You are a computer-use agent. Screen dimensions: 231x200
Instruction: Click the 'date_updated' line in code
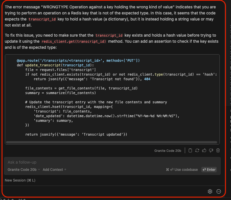tap(107, 116)
